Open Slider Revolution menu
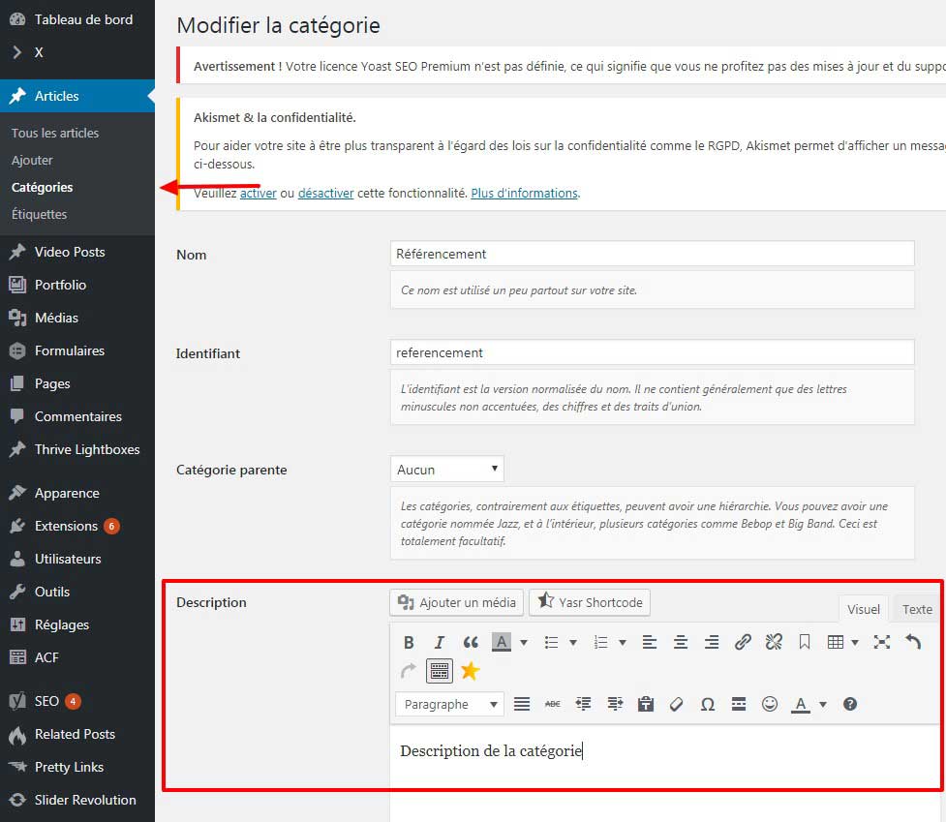Viewport: 946px width, 822px height. 77,800
